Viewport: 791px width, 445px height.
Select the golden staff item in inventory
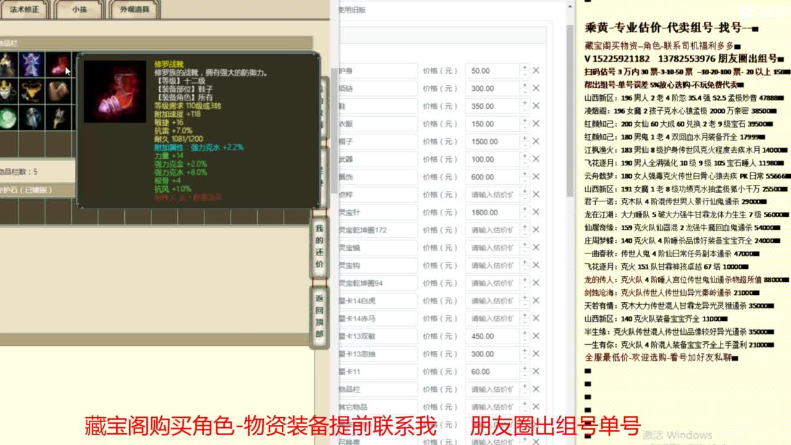pyautogui.click(x=59, y=117)
